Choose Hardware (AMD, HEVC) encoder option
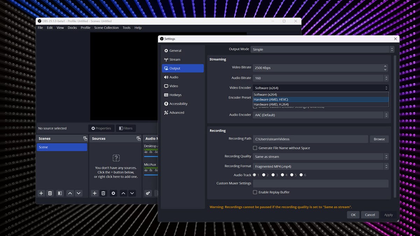420x236 pixels. click(321, 99)
